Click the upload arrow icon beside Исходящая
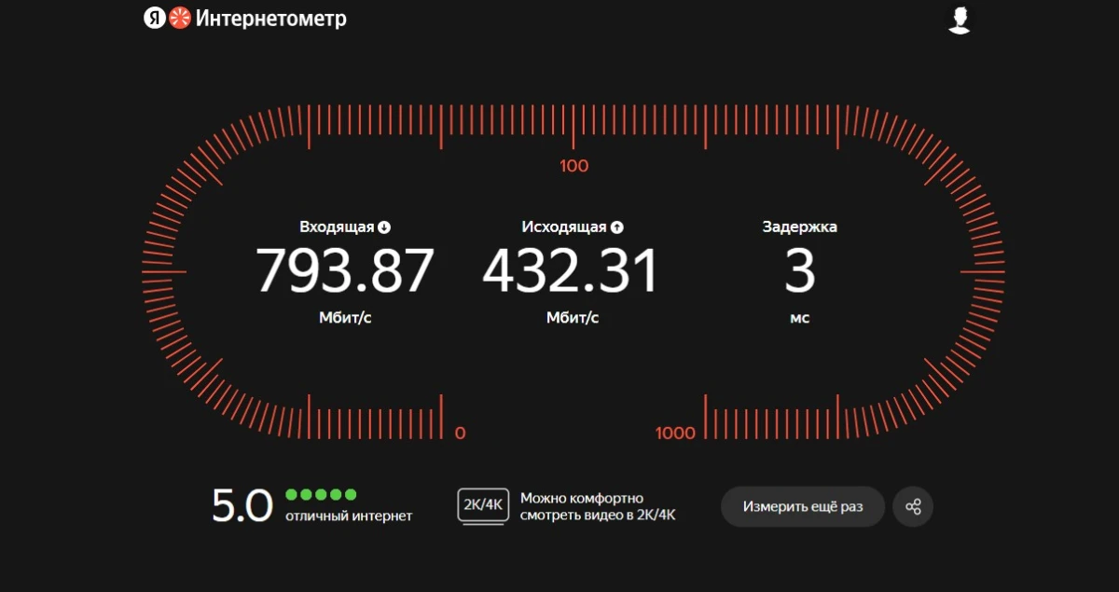 [617, 227]
